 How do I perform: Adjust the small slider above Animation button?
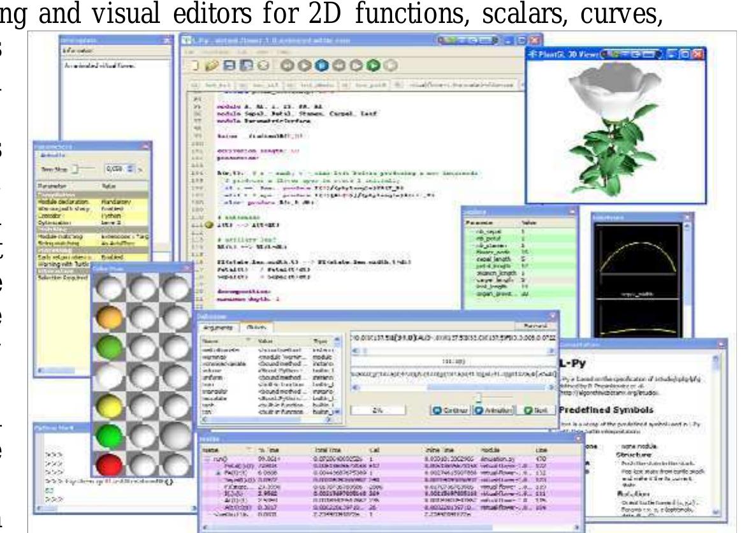coord(479,398)
